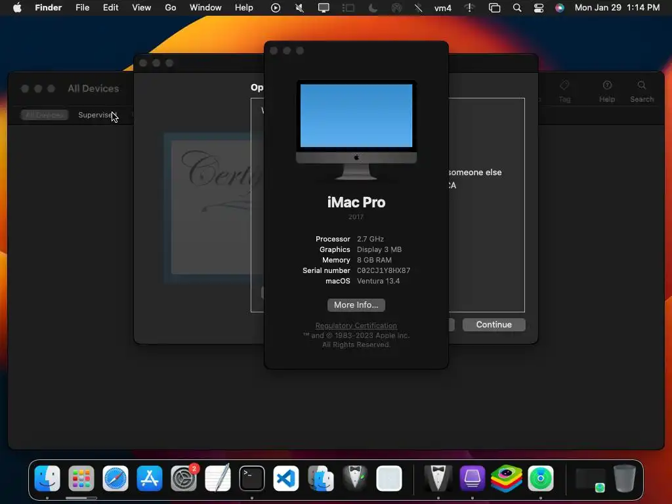672x504 pixels.
Task: Open the Help menu in the menu bar
Action: [244, 8]
